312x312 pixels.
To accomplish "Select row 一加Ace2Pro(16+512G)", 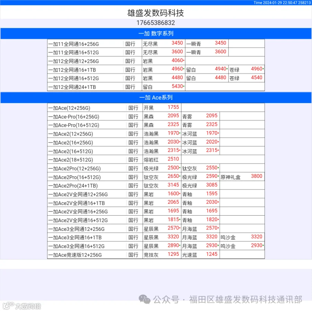I will point(156,177).
